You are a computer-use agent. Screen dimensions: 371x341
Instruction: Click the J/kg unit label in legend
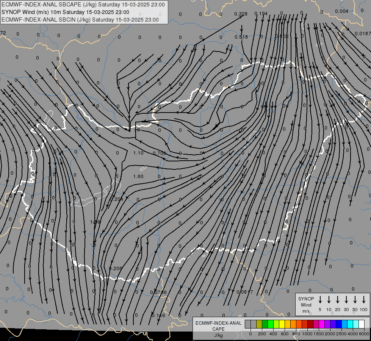click(218, 335)
